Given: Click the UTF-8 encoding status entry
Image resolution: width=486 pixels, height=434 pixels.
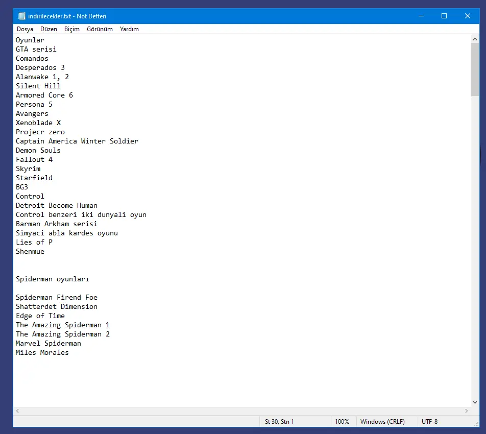Looking at the screenshot, I should [x=430, y=422].
